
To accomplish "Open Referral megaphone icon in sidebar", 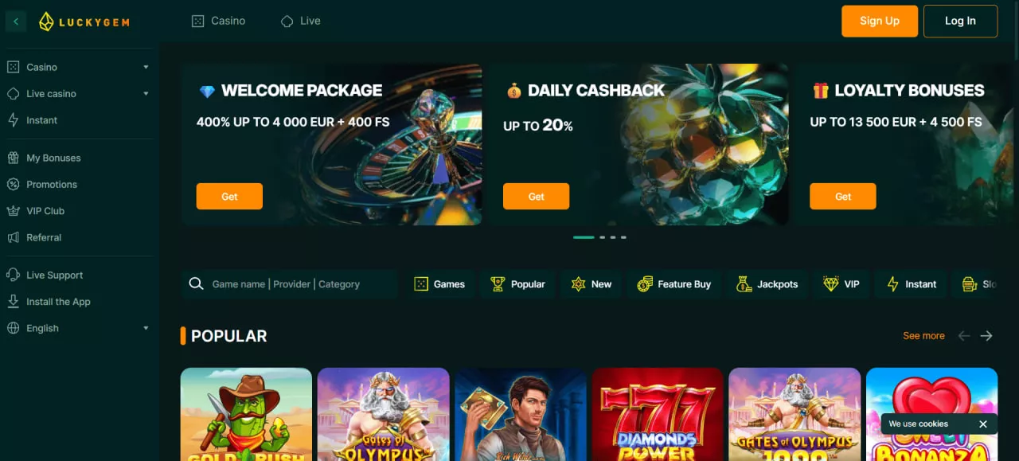I will tap(13, 237).
